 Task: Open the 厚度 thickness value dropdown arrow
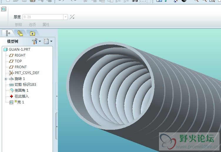point(66,17)
